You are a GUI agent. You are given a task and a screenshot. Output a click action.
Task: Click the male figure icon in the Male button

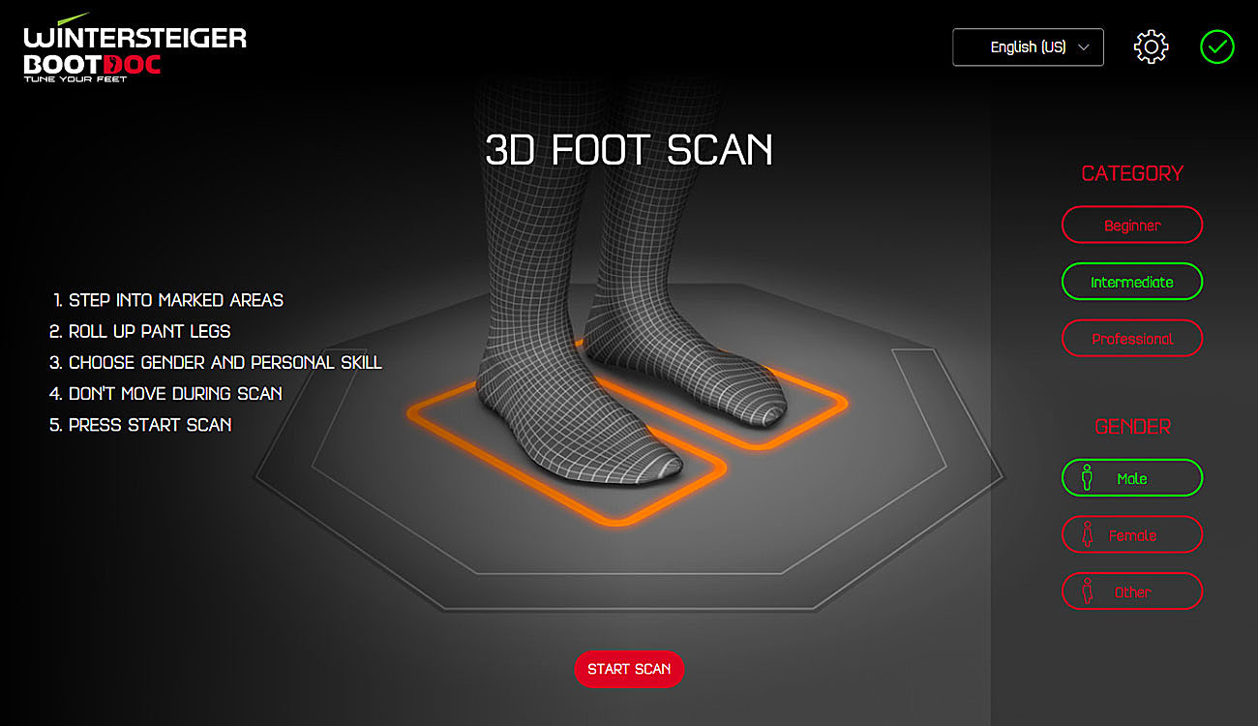coord(1087,477)
